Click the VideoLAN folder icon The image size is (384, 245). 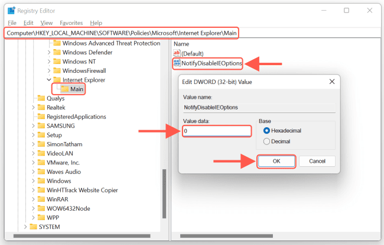click(41, 153)
